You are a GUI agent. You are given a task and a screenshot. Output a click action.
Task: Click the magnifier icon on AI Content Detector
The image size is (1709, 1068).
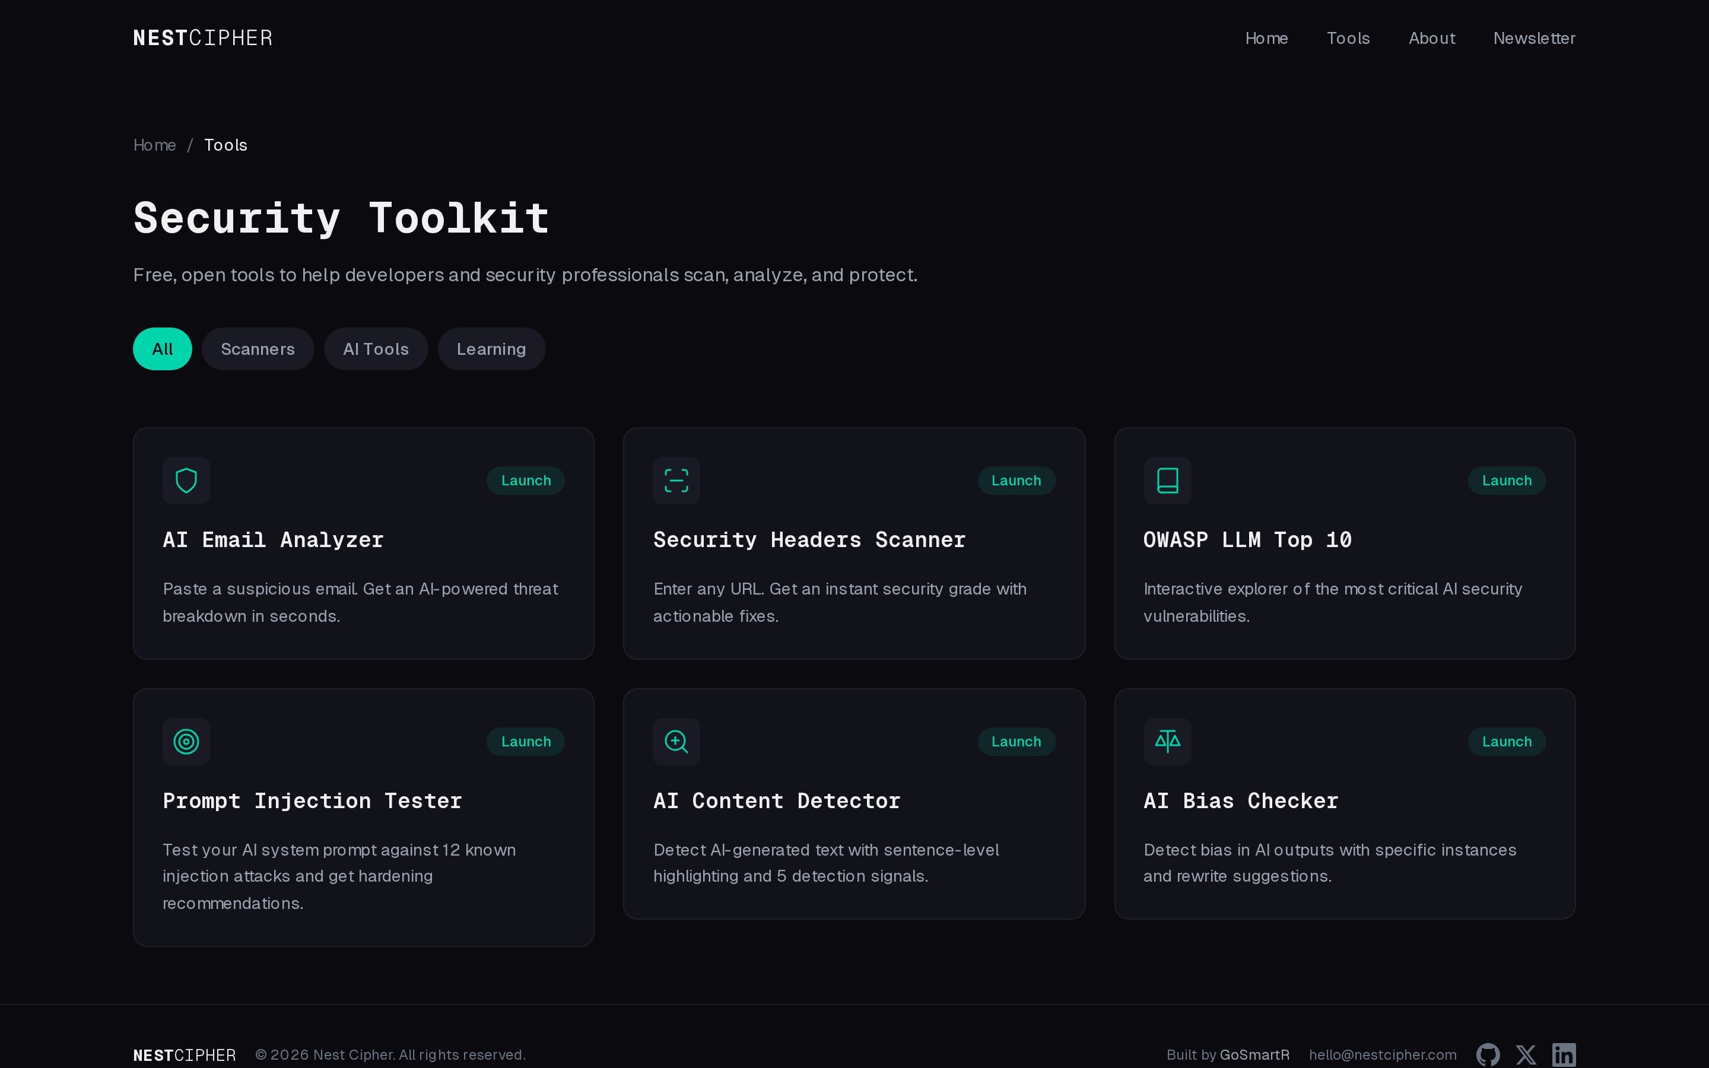[676, 741]
